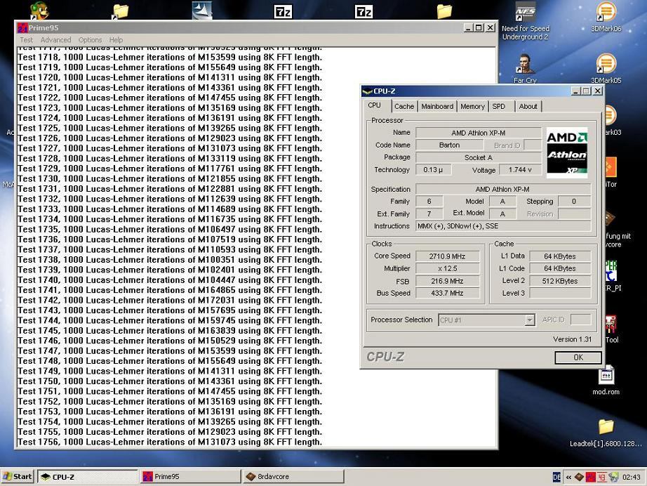This screenshot has height=486, width=647.
Task: Click the L1 Data 64 KBytes value
Action: (560, 256)
